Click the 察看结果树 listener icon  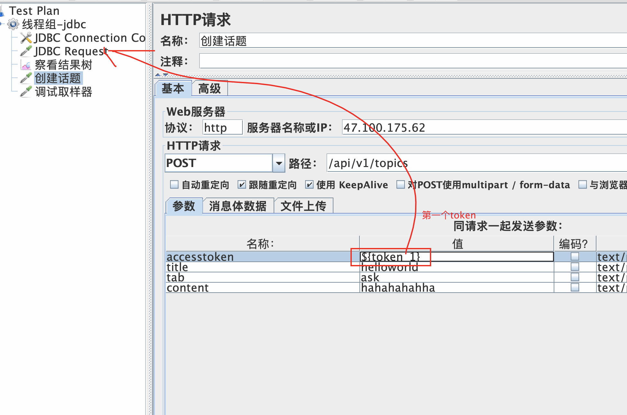coord(26,65)
